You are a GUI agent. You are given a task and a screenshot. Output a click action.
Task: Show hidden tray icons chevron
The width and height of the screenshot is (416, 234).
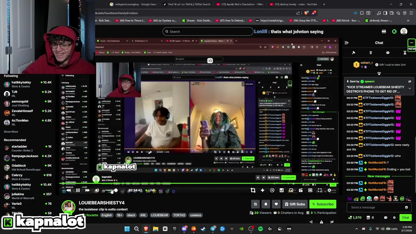click(357, 229)
